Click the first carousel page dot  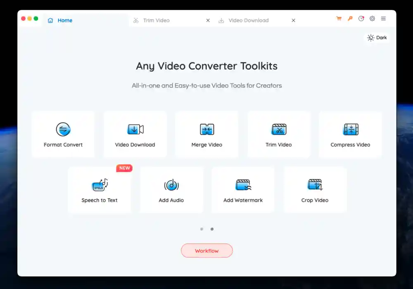tap(202, 229)
